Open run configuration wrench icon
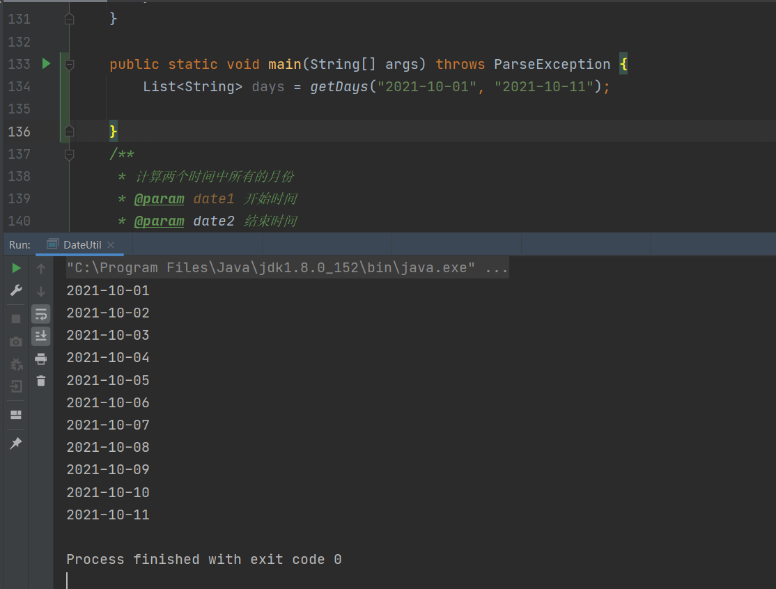The width and height of the screenshot is (776, 589). click(x=16, y=290)
